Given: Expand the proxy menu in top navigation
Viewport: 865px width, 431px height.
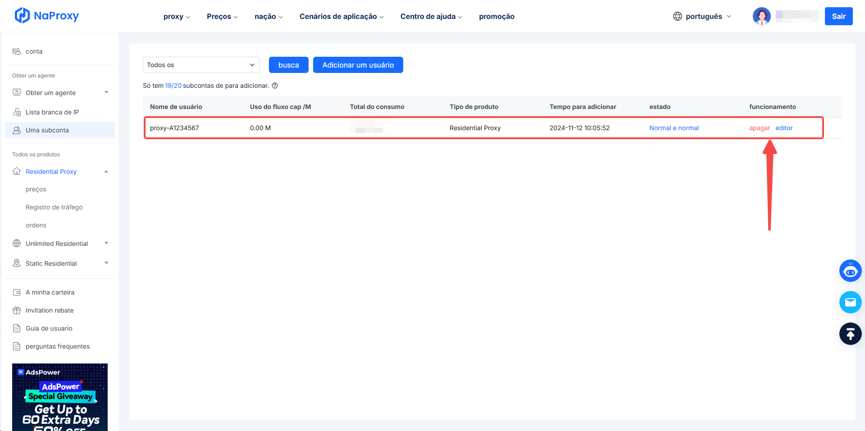Looking at the screenshot, I should click(177, 17).
